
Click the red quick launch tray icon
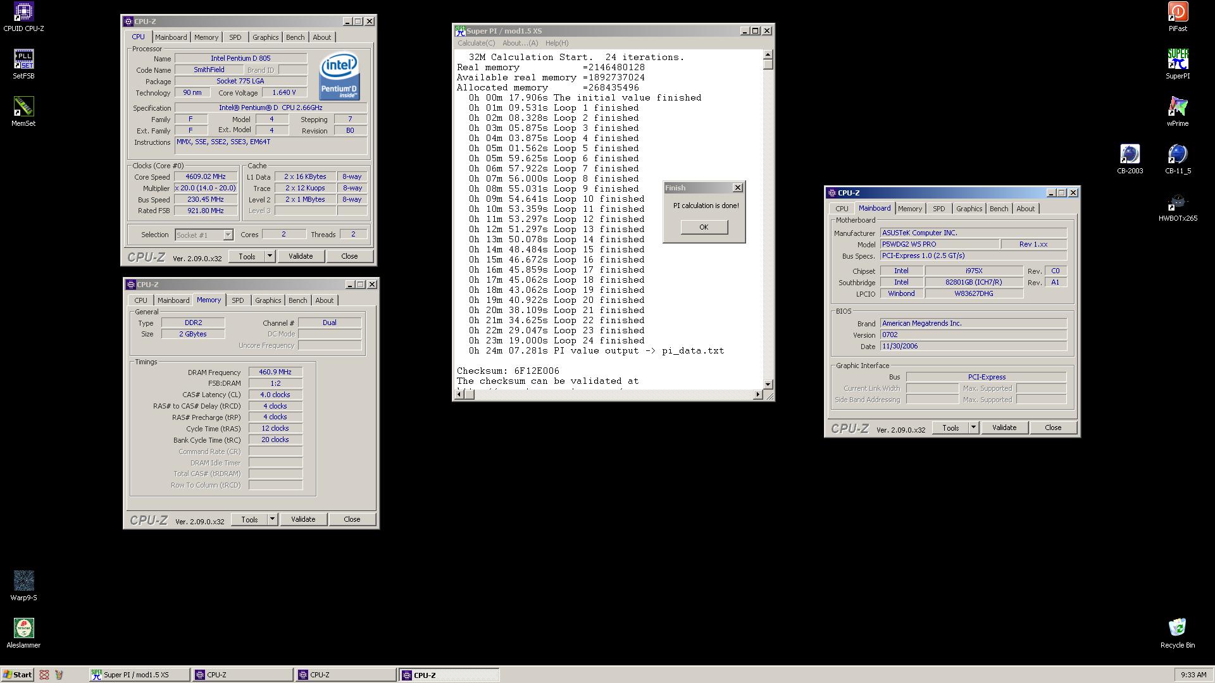(44, 675)
